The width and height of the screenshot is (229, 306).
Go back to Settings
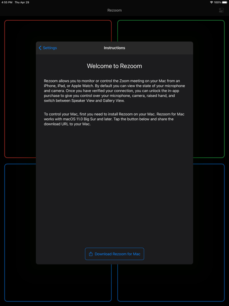(x=48, y=48)
